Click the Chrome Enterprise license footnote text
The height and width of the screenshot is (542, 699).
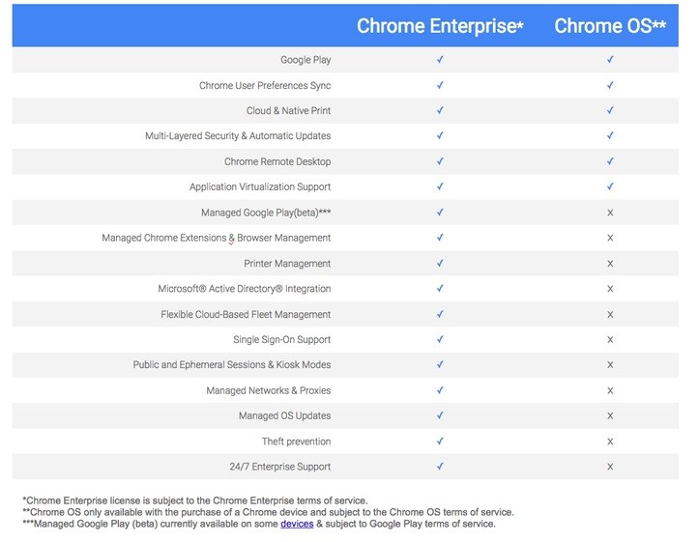pos(195,500)
